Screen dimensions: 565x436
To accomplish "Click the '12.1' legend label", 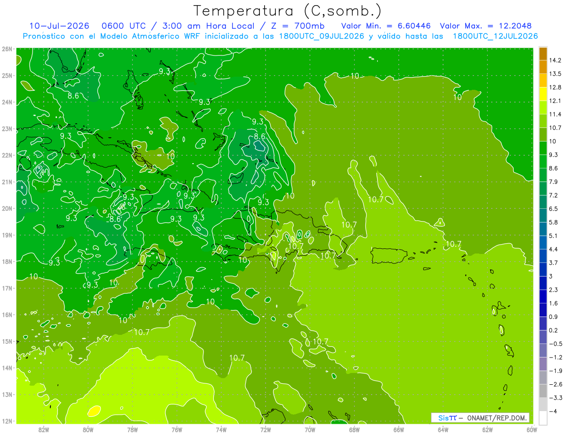I will 555,101.
